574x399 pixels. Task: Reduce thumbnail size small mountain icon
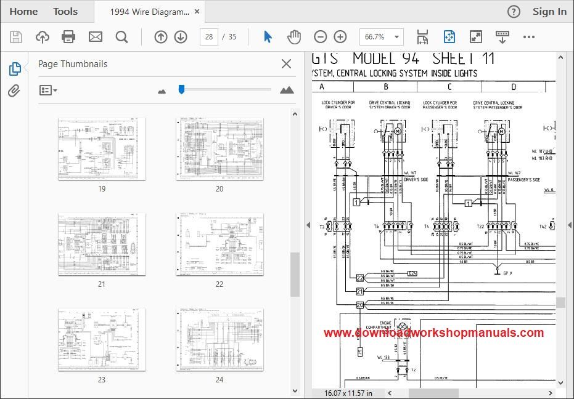pyautogui.click(x=162, y=91)
